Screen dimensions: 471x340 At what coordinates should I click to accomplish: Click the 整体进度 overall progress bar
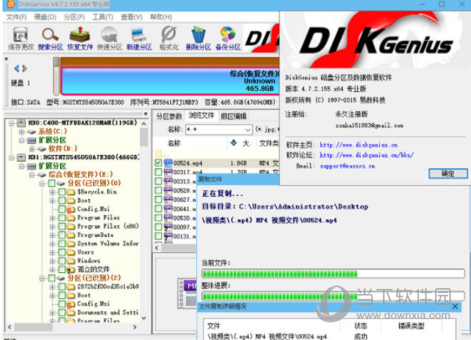pos(333,296)
